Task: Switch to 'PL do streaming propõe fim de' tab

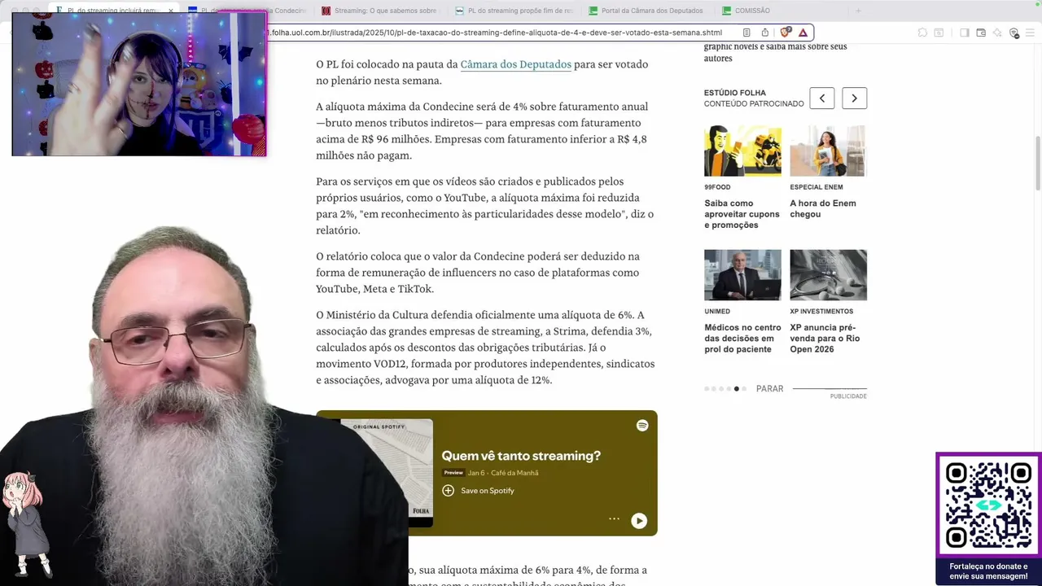Action: [513, 11]
